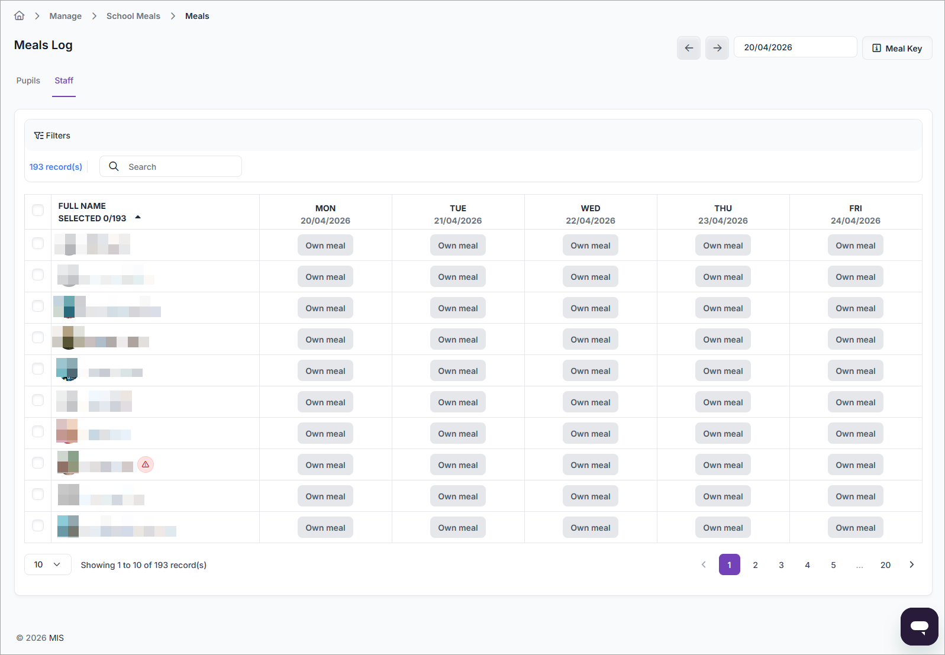945x655 pixels.
Task: Select the Staff tab
Action: tap(64, 80)
